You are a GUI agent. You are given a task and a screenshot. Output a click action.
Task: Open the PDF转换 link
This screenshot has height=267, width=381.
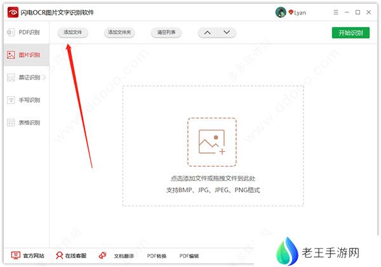coord(157,256)
